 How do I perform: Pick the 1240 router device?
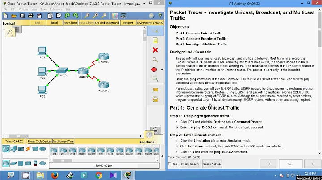click(x=110, y=151)
